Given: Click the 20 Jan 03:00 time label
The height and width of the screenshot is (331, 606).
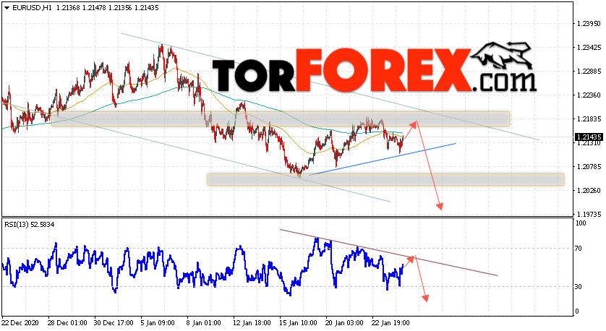Looking at the screenshot, I should (x=344, y=322).
